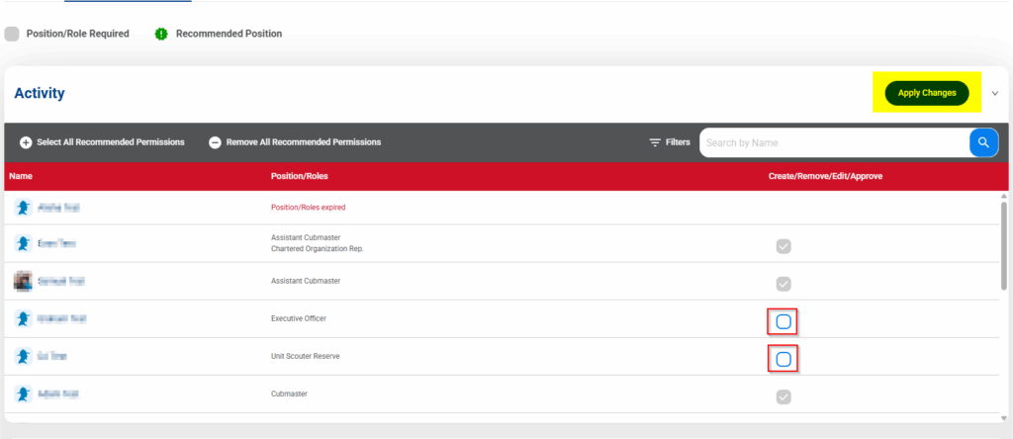Click Select All Recommended Permissions
The image size is (1013, 439).
tap(110, 142)
